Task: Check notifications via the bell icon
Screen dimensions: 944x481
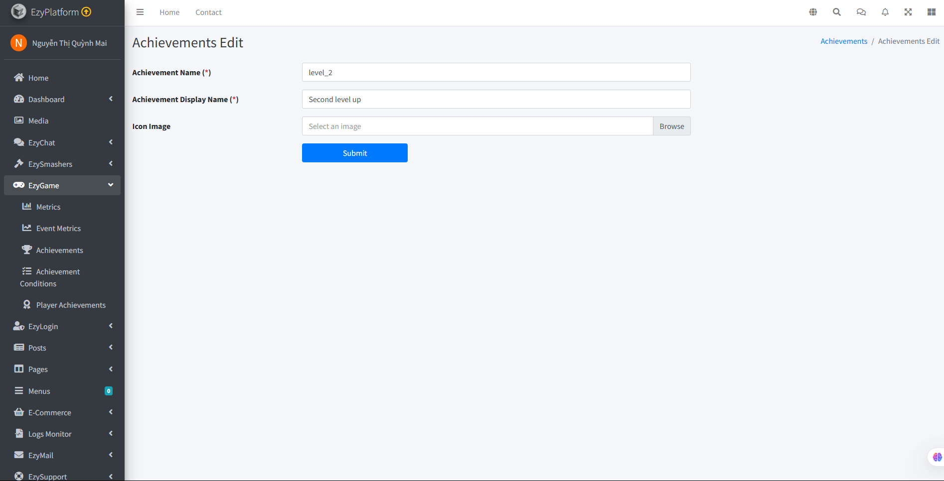Action: [885, 11]
